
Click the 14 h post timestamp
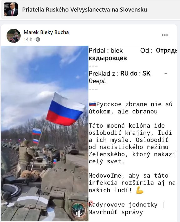(28, 39)
